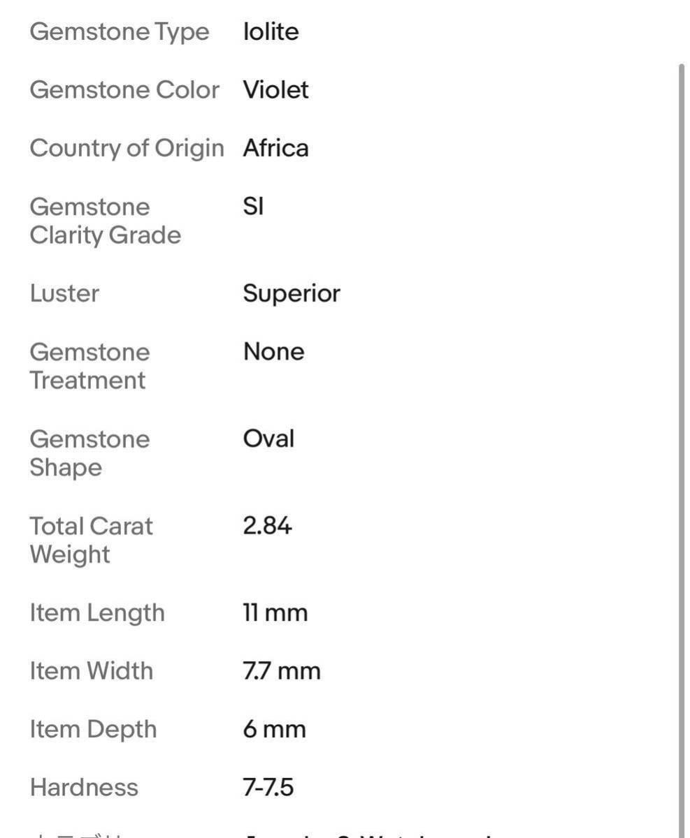Click the Luster label
This screenshot has height=838, width=690.
(64, 293)
